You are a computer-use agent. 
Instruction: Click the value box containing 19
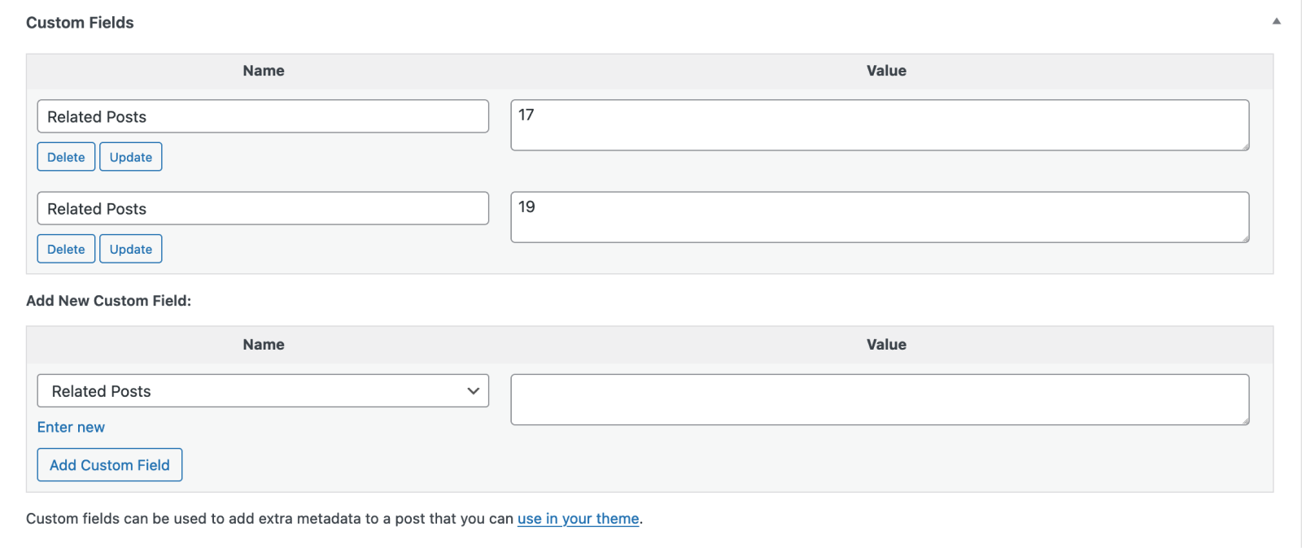click(x=879, y=217)
